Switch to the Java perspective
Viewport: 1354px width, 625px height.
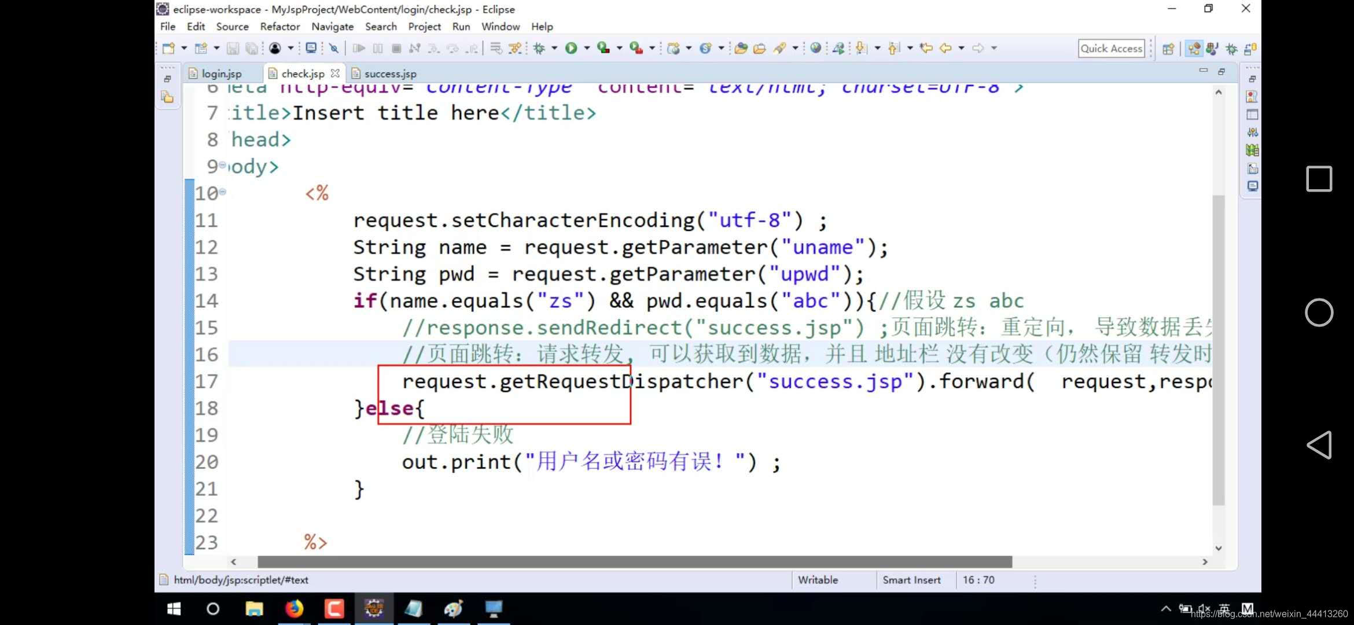pos(1212,49)
